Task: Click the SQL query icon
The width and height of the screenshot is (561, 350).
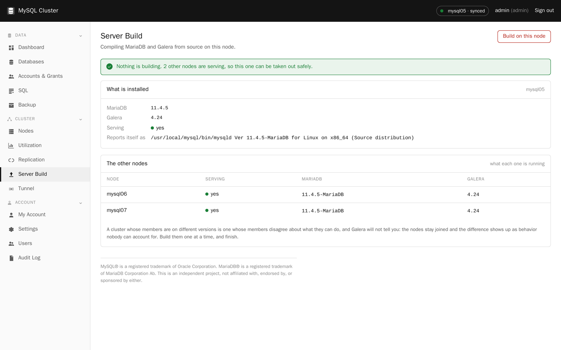Action: 11,91
